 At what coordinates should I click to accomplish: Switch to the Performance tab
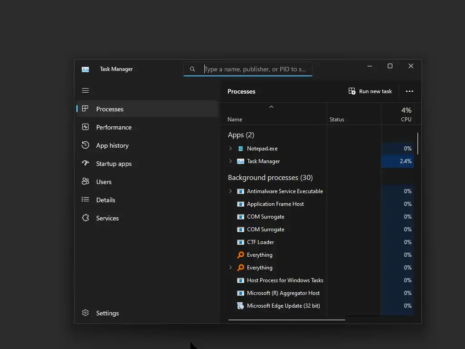(x=147, y=127)
